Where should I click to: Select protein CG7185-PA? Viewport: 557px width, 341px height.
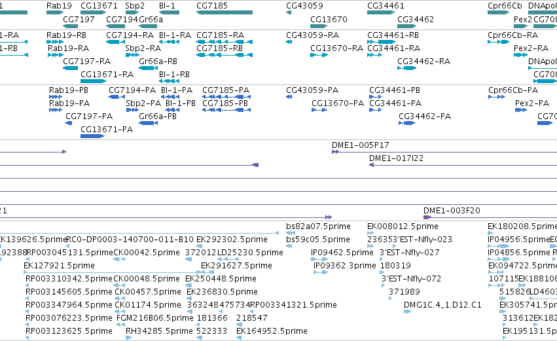click(x=226, y=90)
